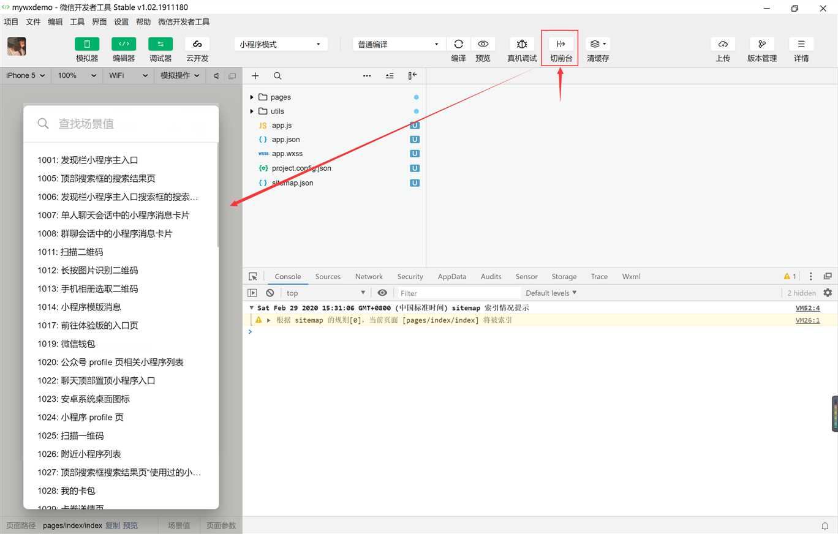Open the top context dropdown
The image size is (838, 534).
(x=325, y=293)
